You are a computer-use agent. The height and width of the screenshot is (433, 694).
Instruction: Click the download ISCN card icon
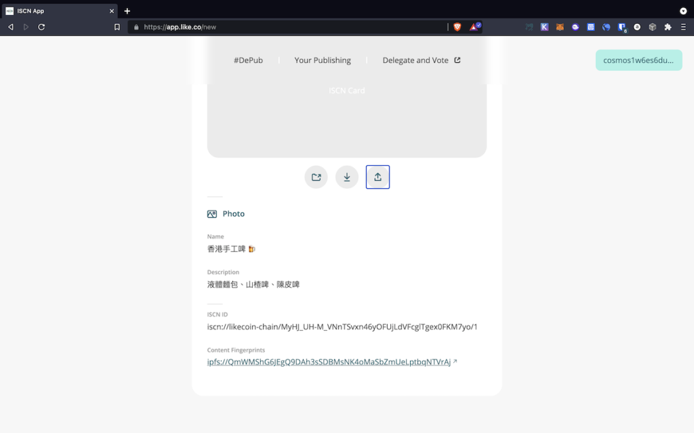(x=347, y=177)
